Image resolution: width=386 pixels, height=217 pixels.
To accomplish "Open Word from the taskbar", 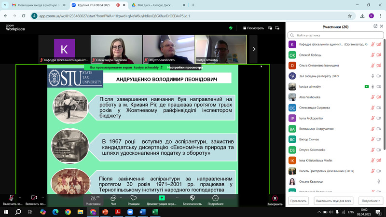I will click(142, 212).
